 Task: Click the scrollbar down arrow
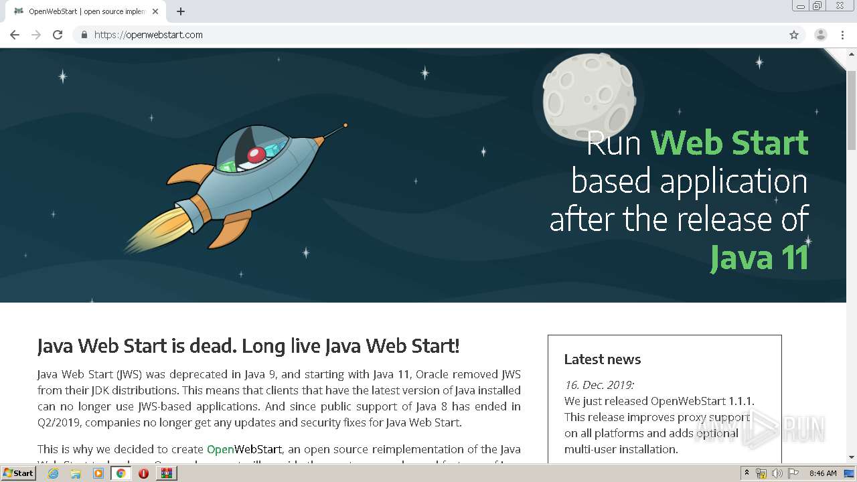[x=852, y=457]
